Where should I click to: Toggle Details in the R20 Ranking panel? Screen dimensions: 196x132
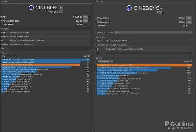89,56
